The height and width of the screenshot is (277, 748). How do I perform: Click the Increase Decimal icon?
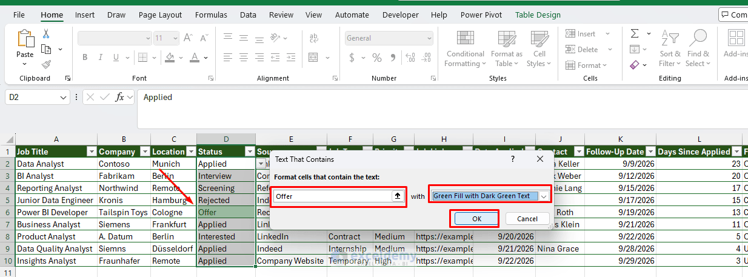pos(411,58)
